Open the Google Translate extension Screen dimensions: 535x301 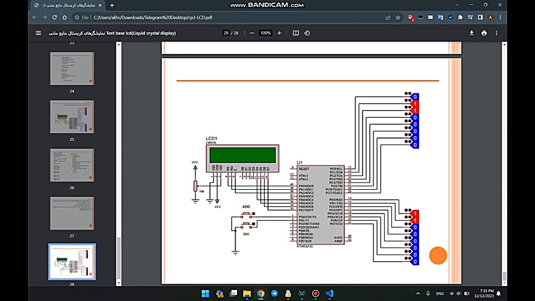[440, 17]
